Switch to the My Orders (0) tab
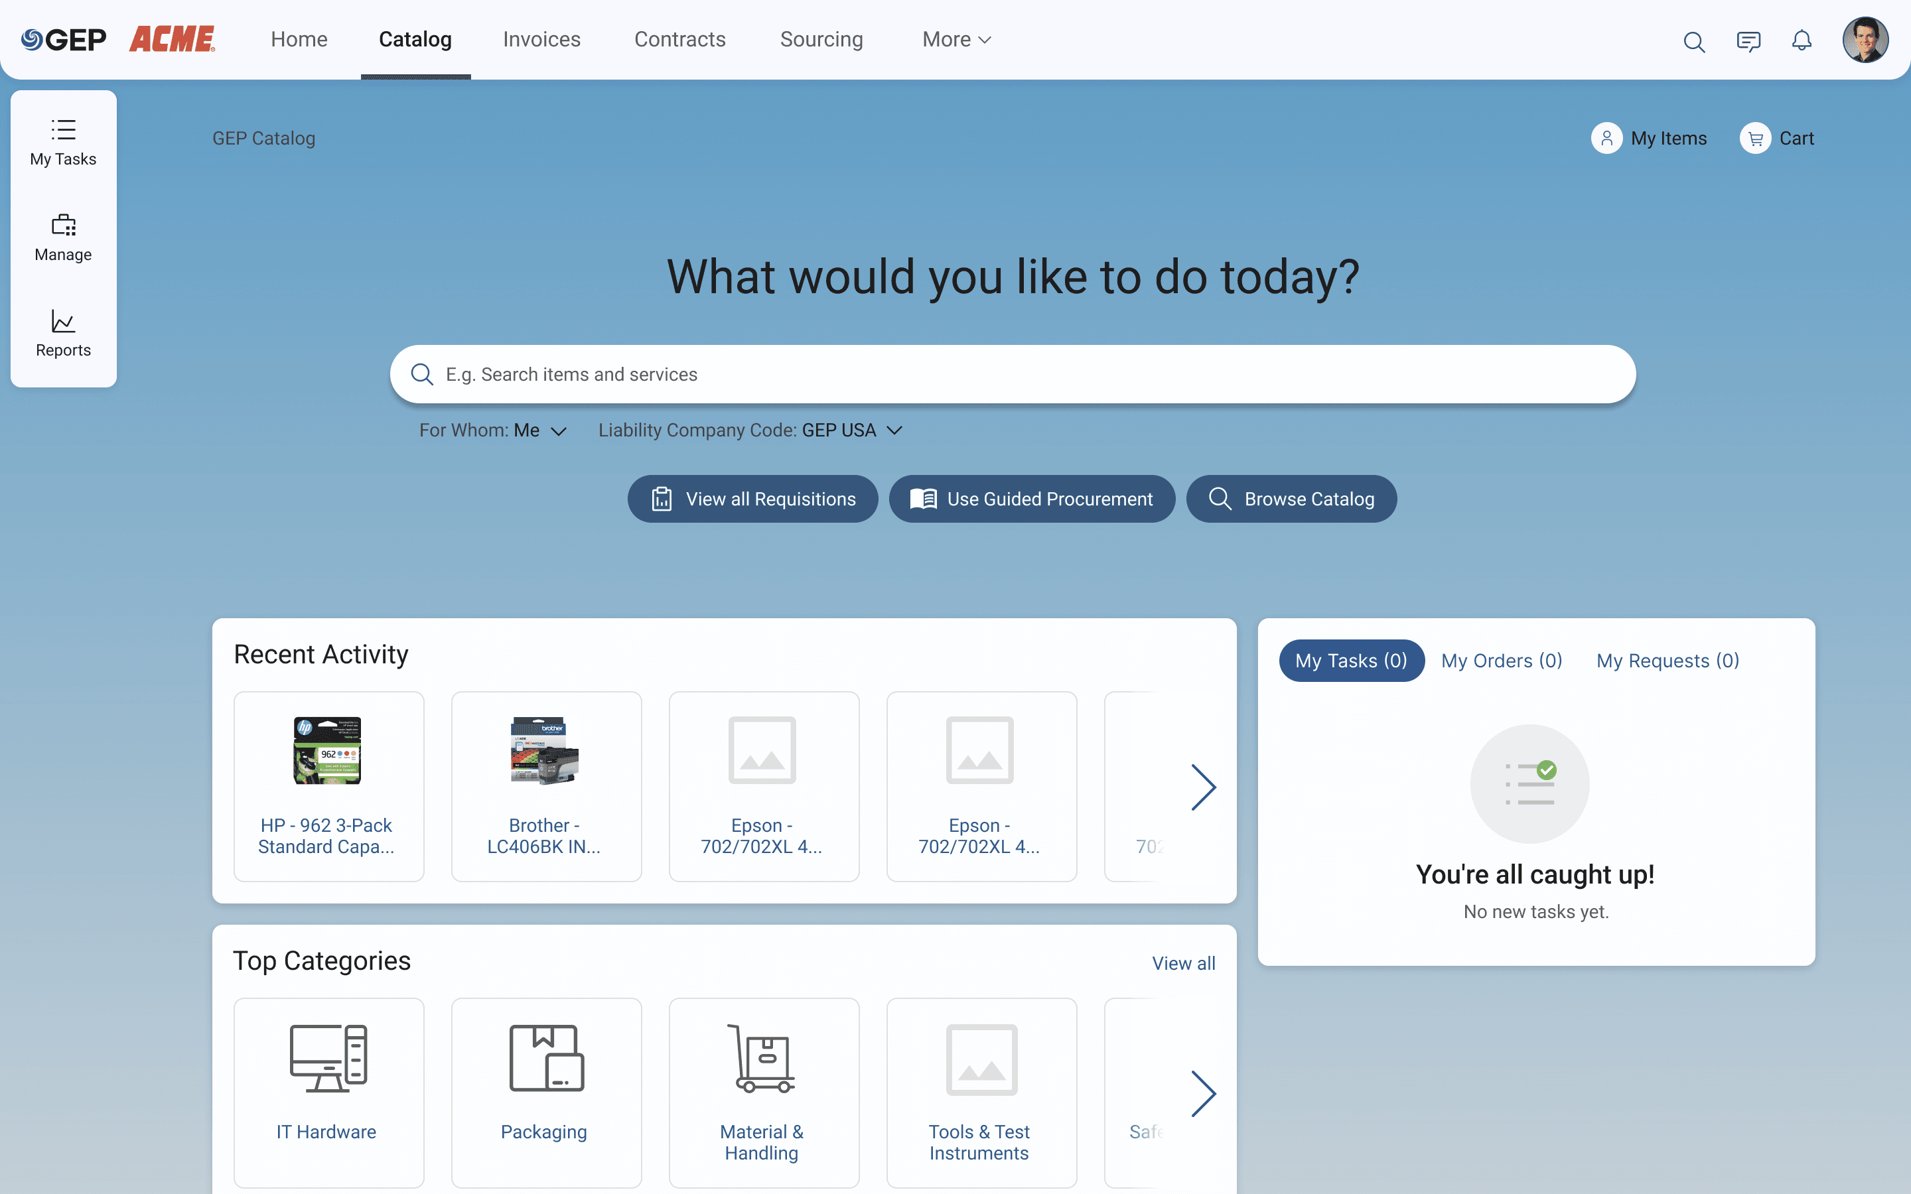Image resolution: width=1911 pixels, height=1194 pixels. pos(1501,660)
